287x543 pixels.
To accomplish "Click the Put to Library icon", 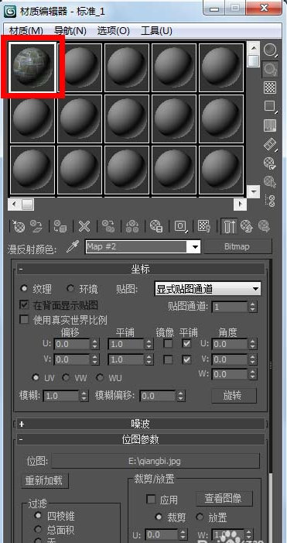I will coord(156,226).
